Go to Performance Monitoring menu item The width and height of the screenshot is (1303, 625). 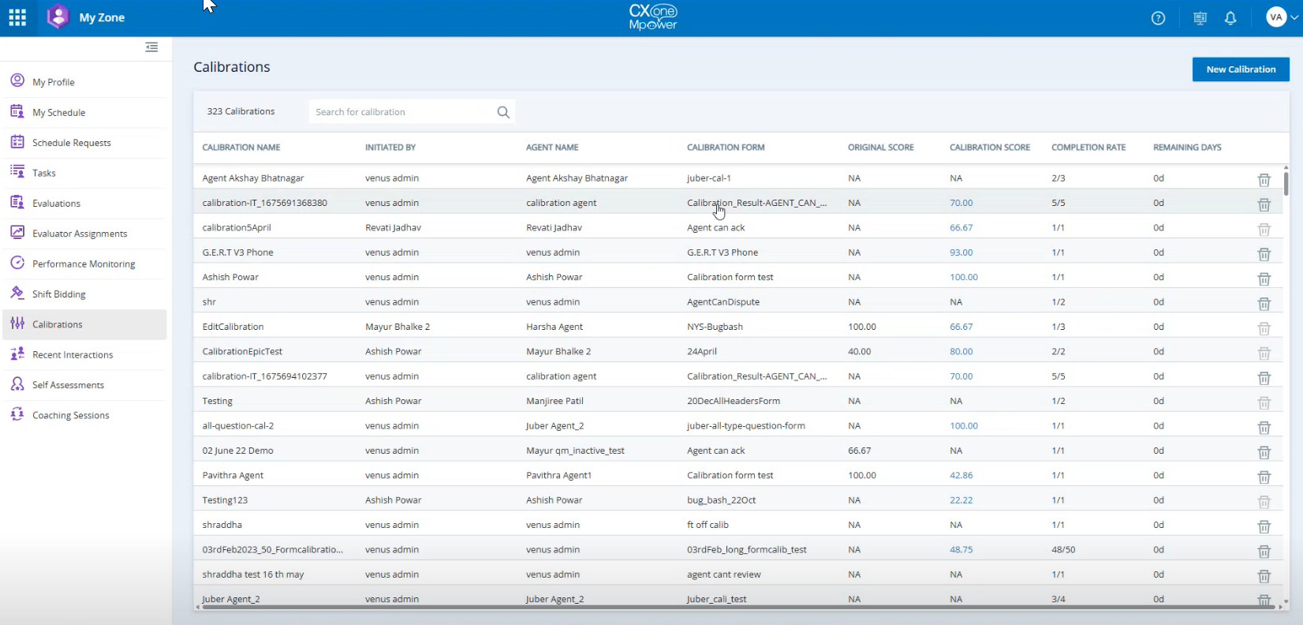pos(84,264)
